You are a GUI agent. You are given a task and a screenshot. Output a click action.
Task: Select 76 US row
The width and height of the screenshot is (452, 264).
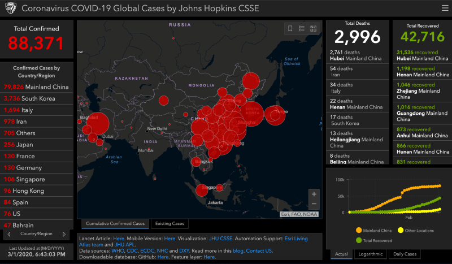pos(37,214)
